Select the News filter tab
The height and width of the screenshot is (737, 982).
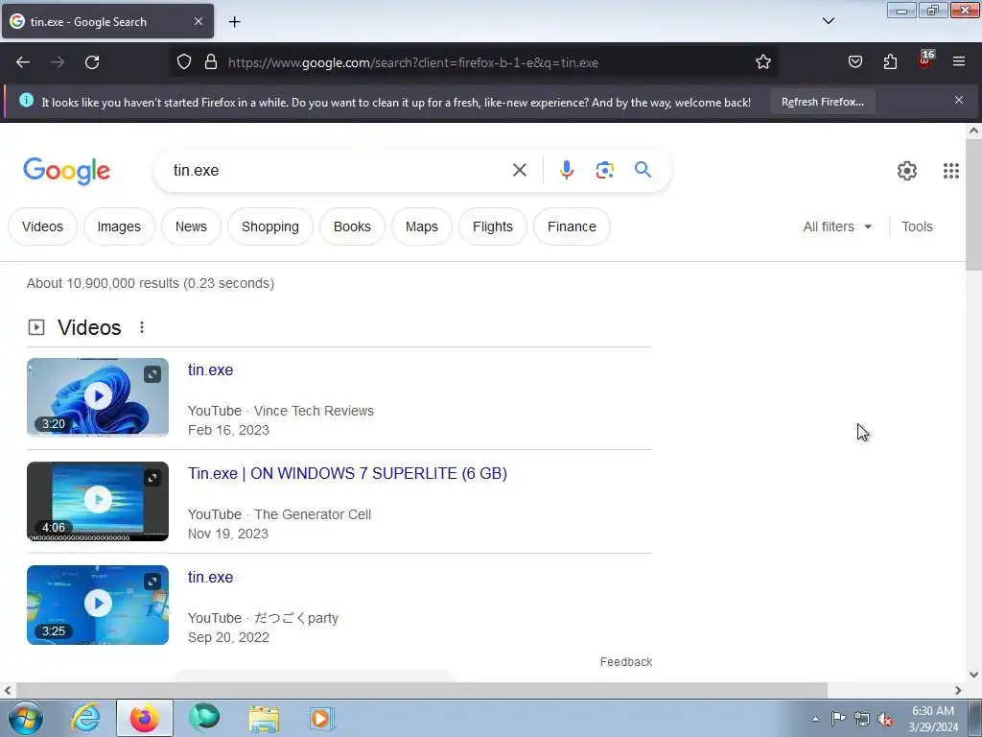click(191, 226)
